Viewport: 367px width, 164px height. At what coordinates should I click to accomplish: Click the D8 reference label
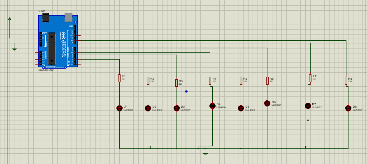pyautogui.click(x=355, y=107)
